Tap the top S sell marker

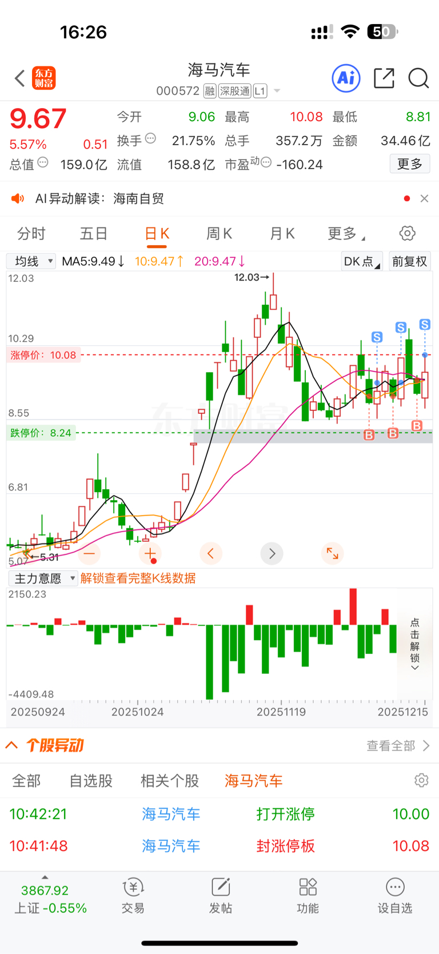[425, 325]
